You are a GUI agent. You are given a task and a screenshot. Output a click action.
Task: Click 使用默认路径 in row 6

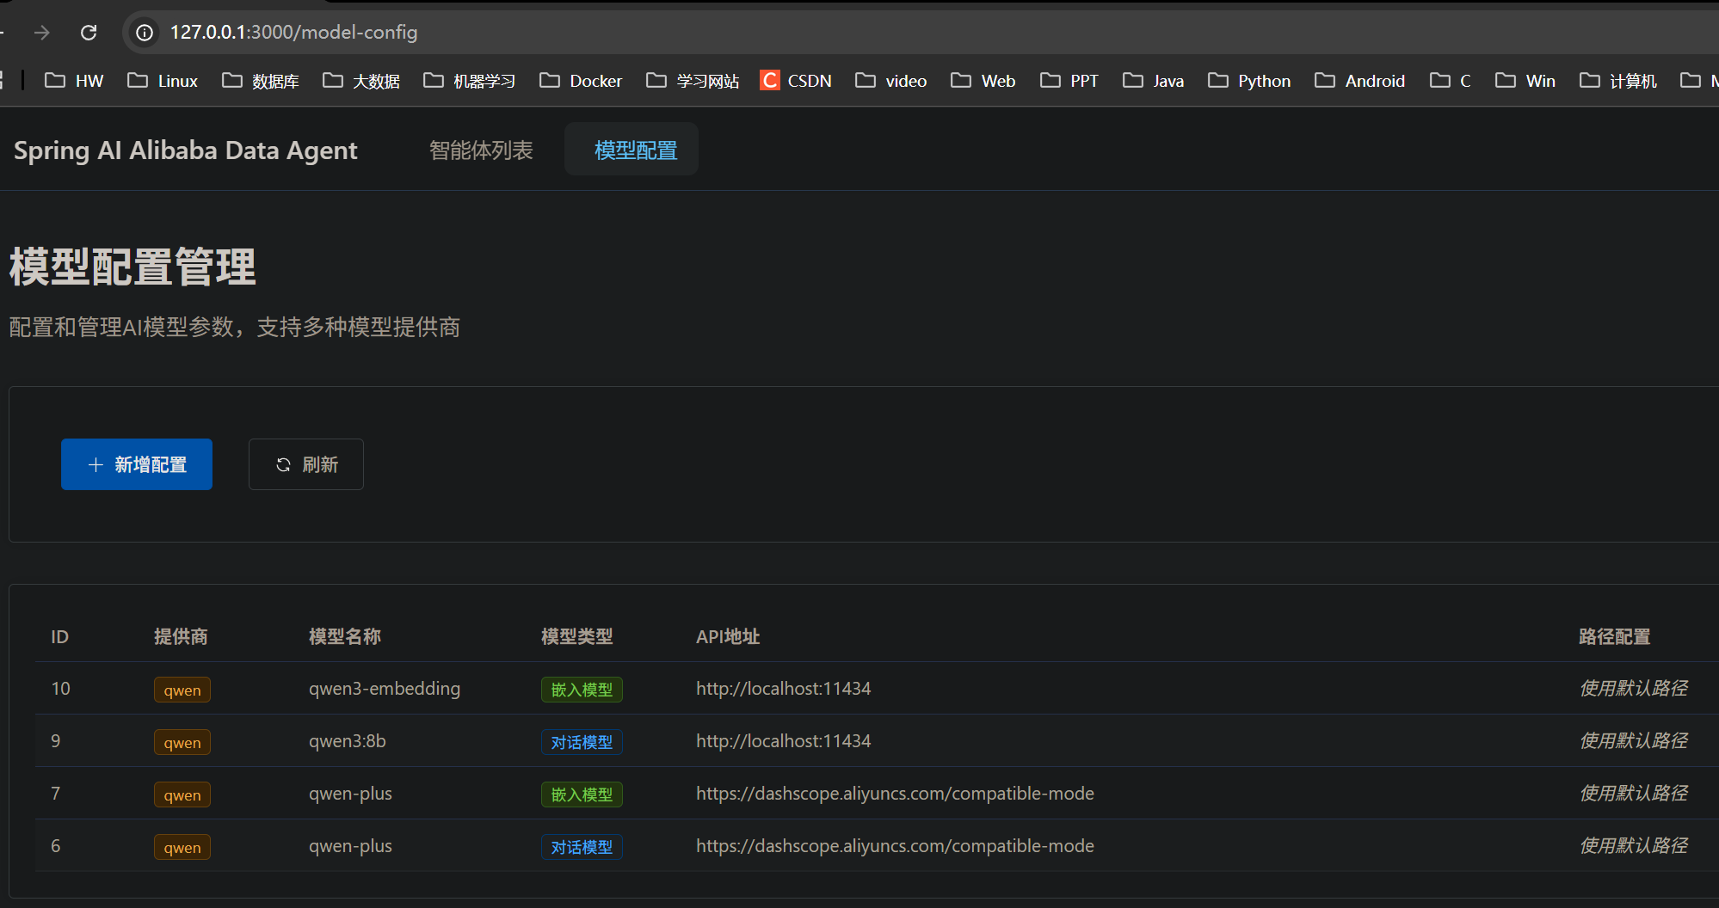click(x=1633, y=846)
